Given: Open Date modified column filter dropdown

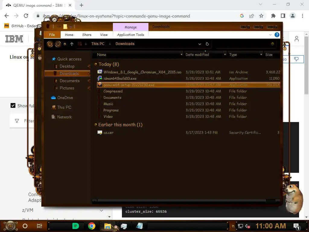Looking at the screenshot, I should [x=225, y=54].
